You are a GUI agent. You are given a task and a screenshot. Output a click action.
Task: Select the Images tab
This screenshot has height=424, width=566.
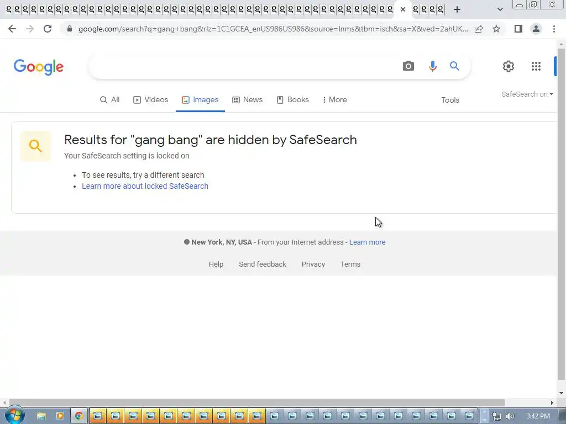200,100
